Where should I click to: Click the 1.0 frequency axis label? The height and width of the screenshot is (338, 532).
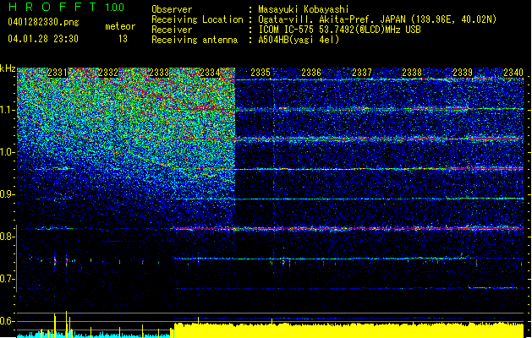8,152
